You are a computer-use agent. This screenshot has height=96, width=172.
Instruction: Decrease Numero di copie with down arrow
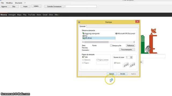pyautogui.click(x=131, y=58)
